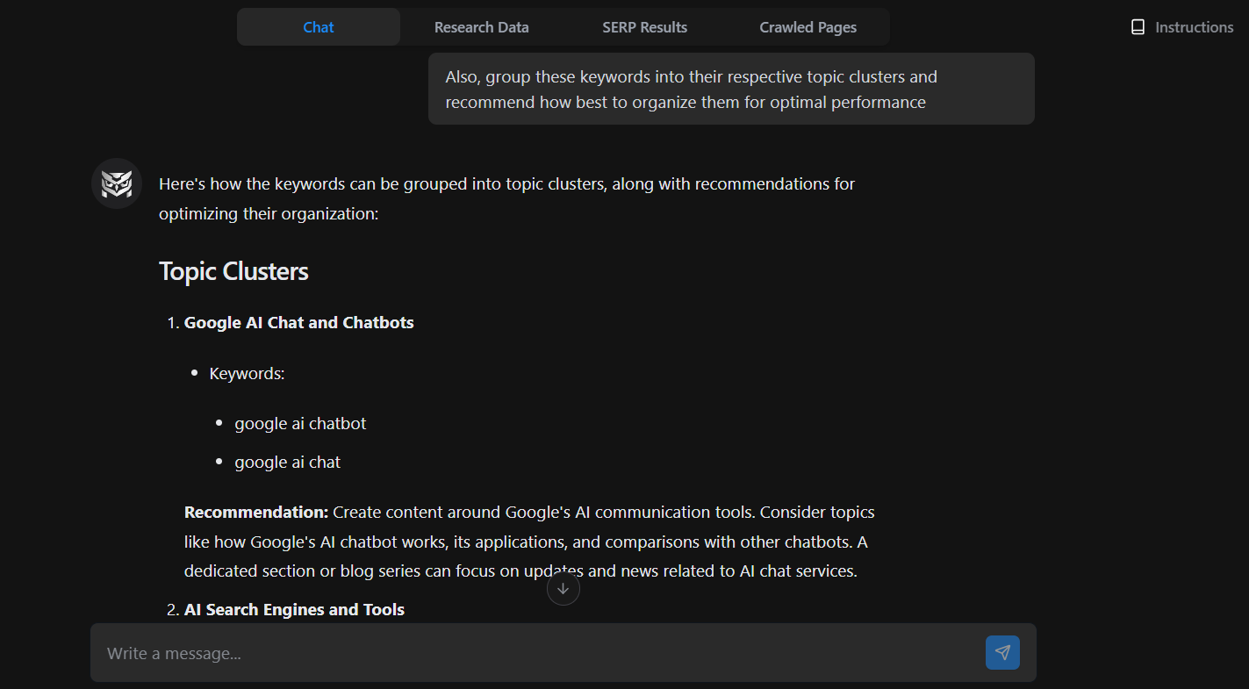Open the SERP Results tab
Screen dimensions: 1249x689
point(644,26)
